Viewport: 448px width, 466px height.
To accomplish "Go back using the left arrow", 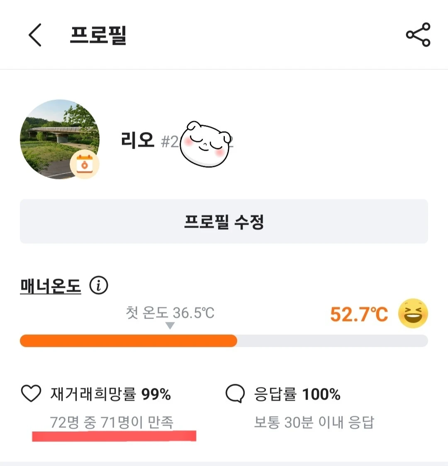I will click(x=35, y=35).
